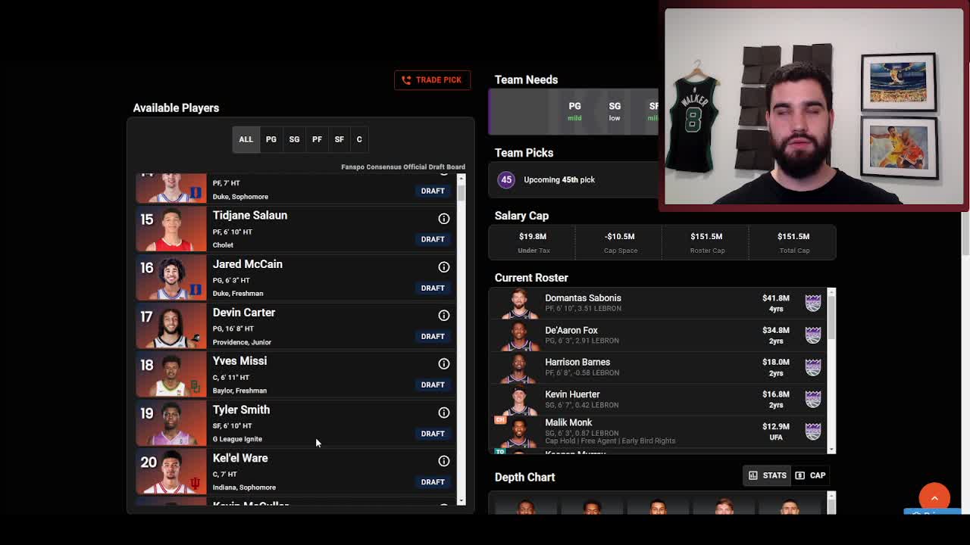Click Harrison Barnes roster headshot
This screenshot has height=545, width=970.
coord(519,367)
